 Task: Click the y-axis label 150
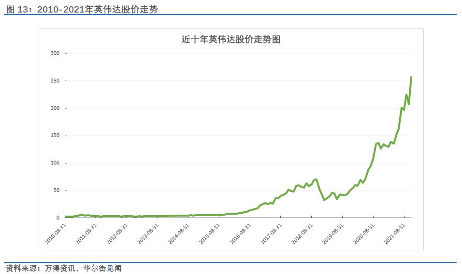(55, 136)
